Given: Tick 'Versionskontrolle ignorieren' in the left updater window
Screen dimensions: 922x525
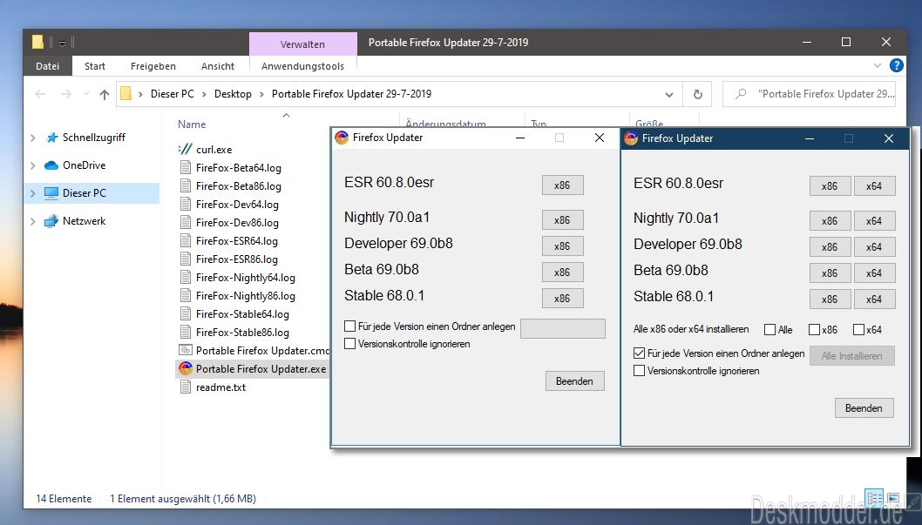Looking at the screenshot, I should pyautogui.click(x=349, y=344).
